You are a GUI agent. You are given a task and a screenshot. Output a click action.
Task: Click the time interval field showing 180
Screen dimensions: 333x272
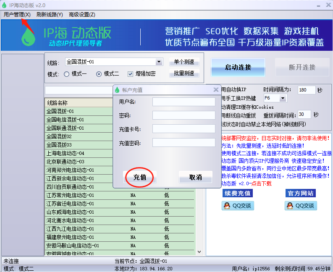(307, 90)
